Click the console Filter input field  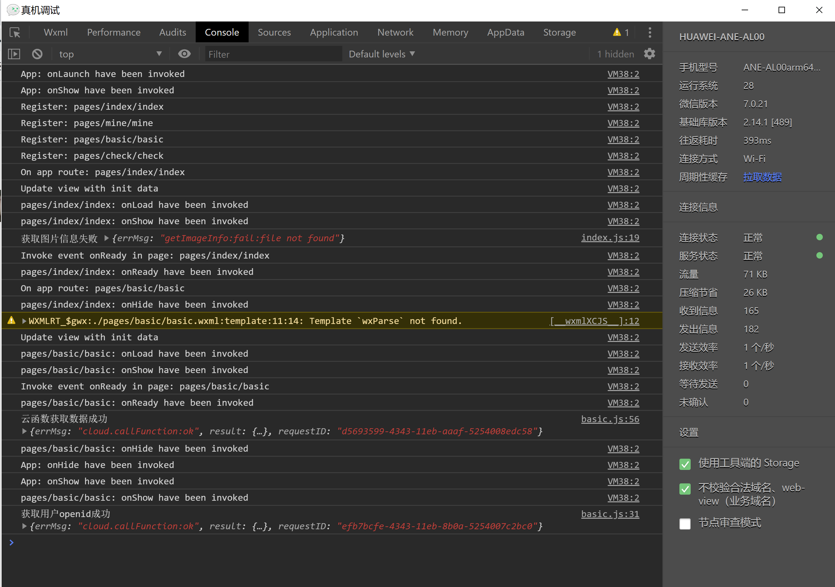point(273,54)
